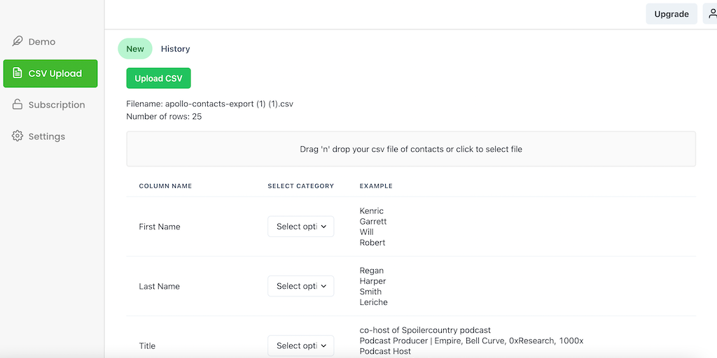Switch to the History tab
The width and height of the screenshot is (717, 358).
[x=175, y=49]
